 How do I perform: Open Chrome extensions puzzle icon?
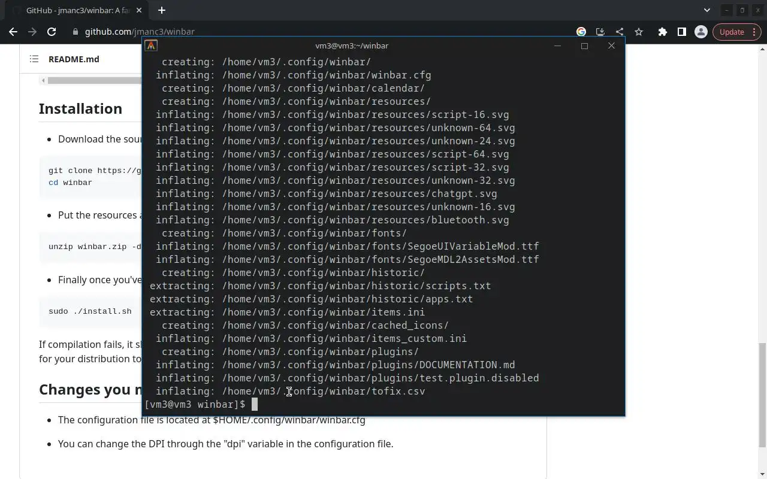point(662,32)
